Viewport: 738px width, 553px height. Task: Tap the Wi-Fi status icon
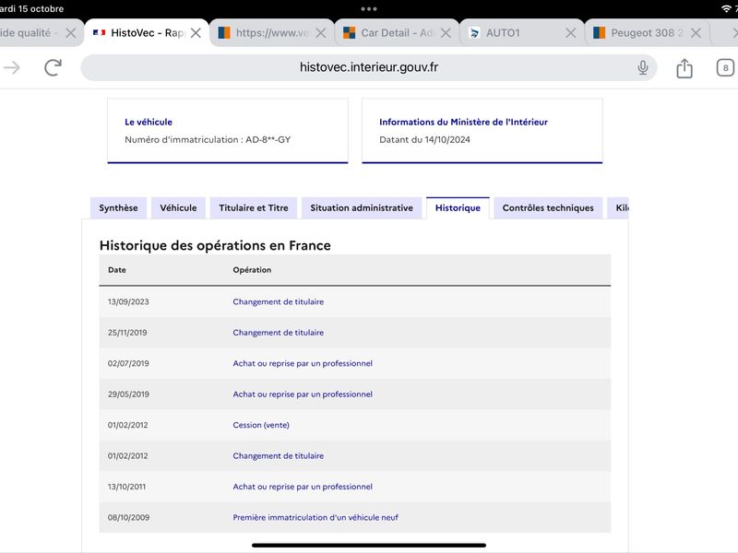point(727,9)
